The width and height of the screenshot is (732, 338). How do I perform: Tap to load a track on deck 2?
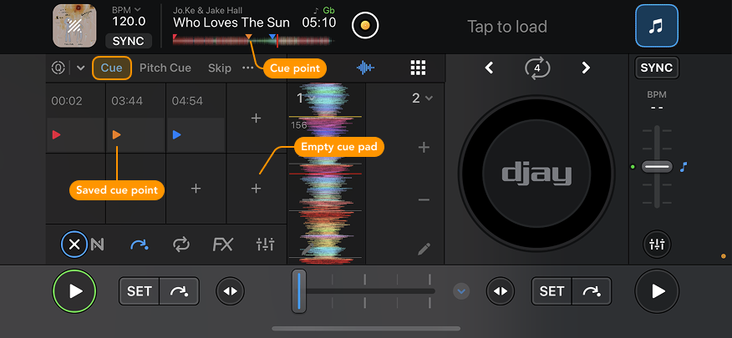pos(506,27)
